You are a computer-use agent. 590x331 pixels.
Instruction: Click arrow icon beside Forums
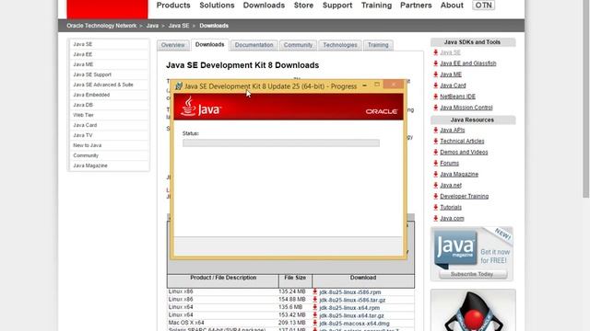pos(435,164)
